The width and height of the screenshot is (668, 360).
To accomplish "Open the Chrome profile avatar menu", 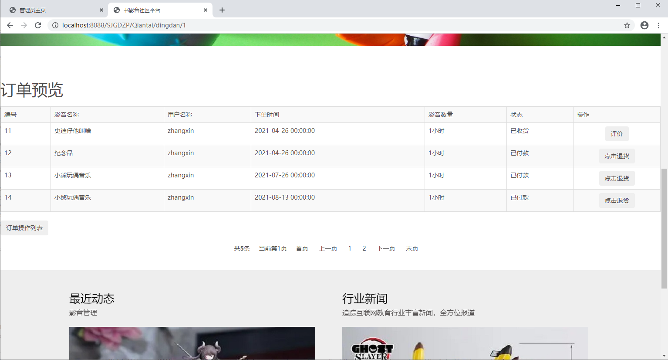I will pyautogui.click(x=644, y=25).
